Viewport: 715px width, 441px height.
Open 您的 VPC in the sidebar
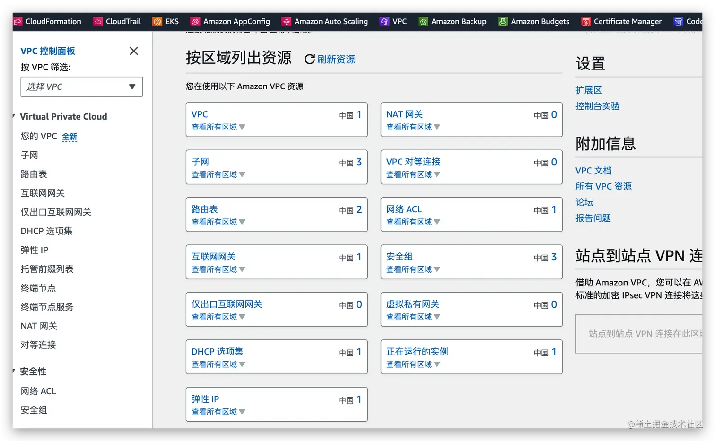(39, 136)
